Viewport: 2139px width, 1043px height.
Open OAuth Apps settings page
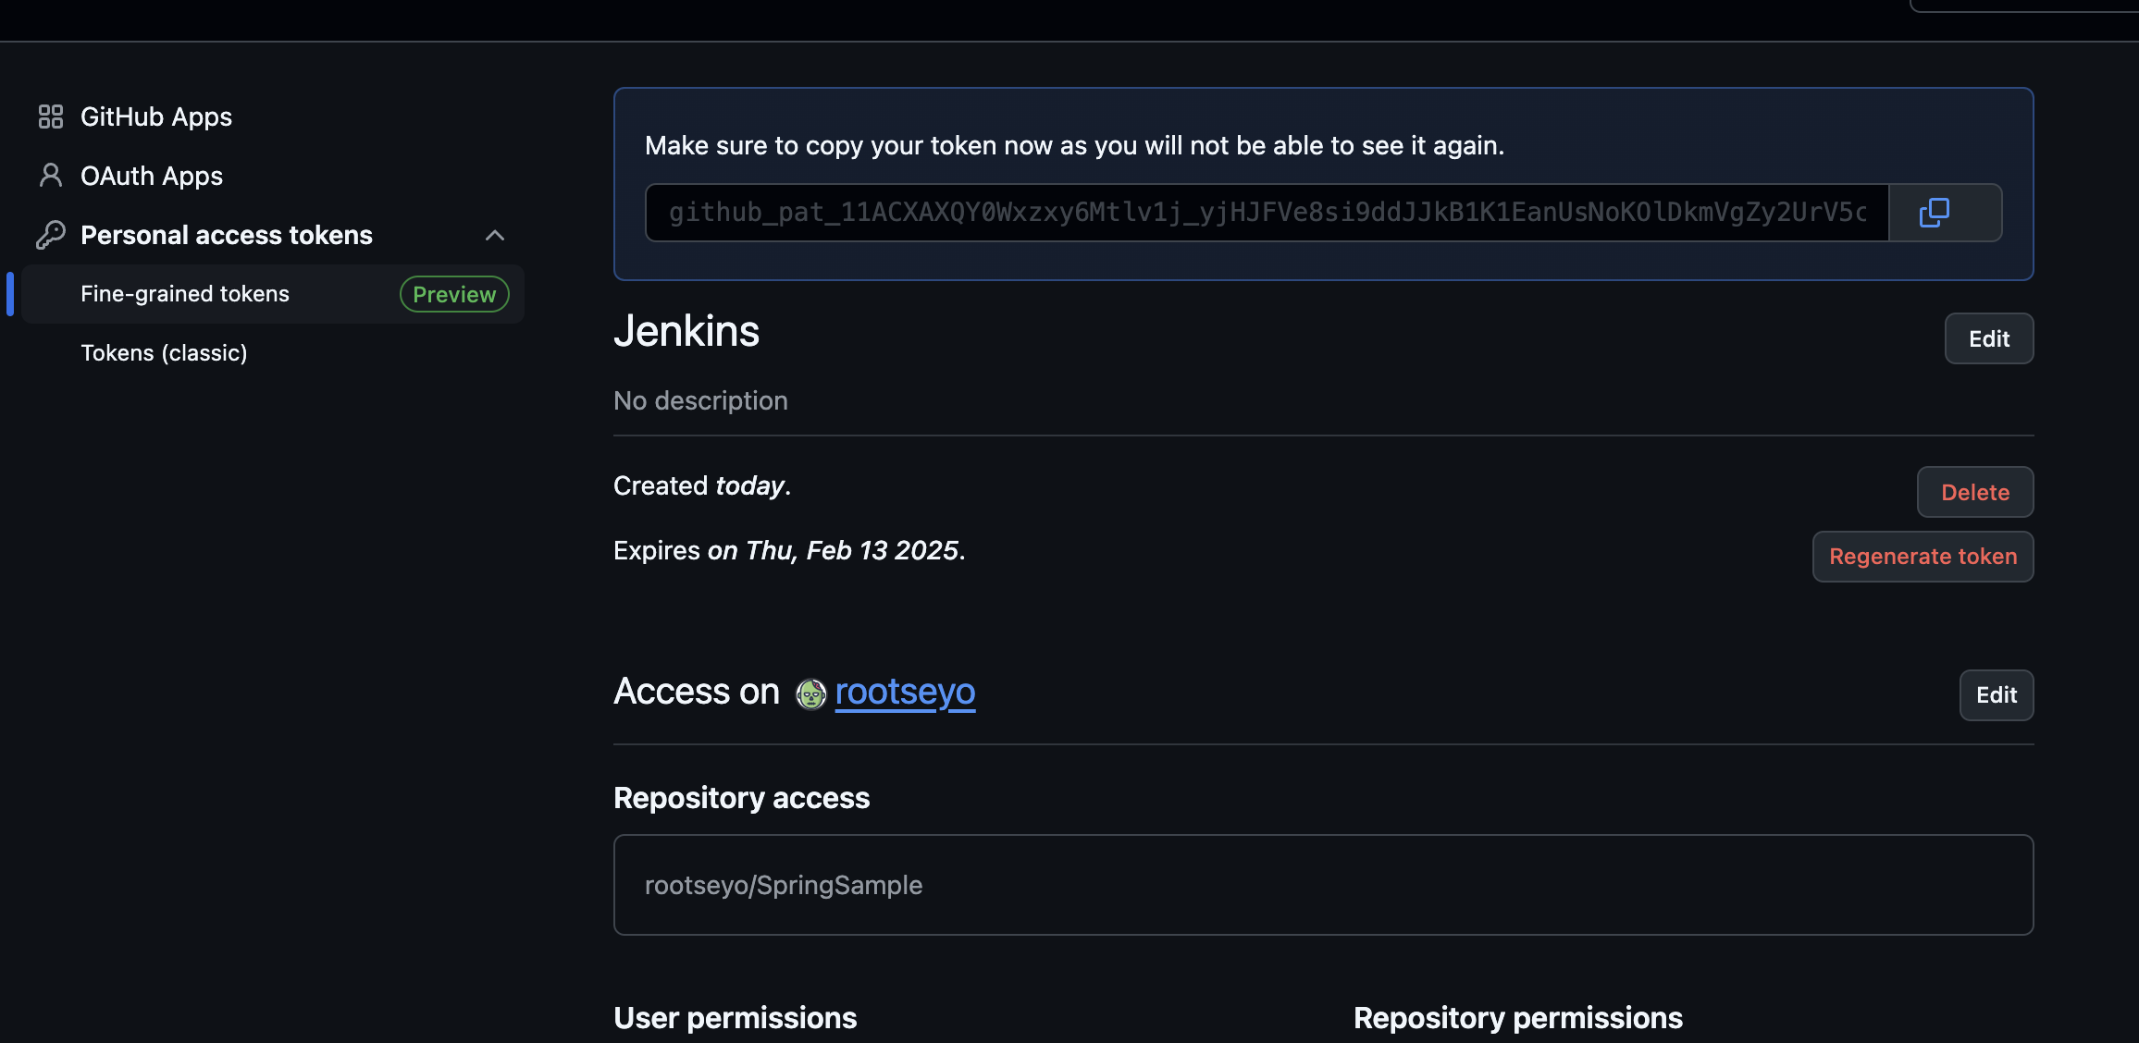[152, 176]
